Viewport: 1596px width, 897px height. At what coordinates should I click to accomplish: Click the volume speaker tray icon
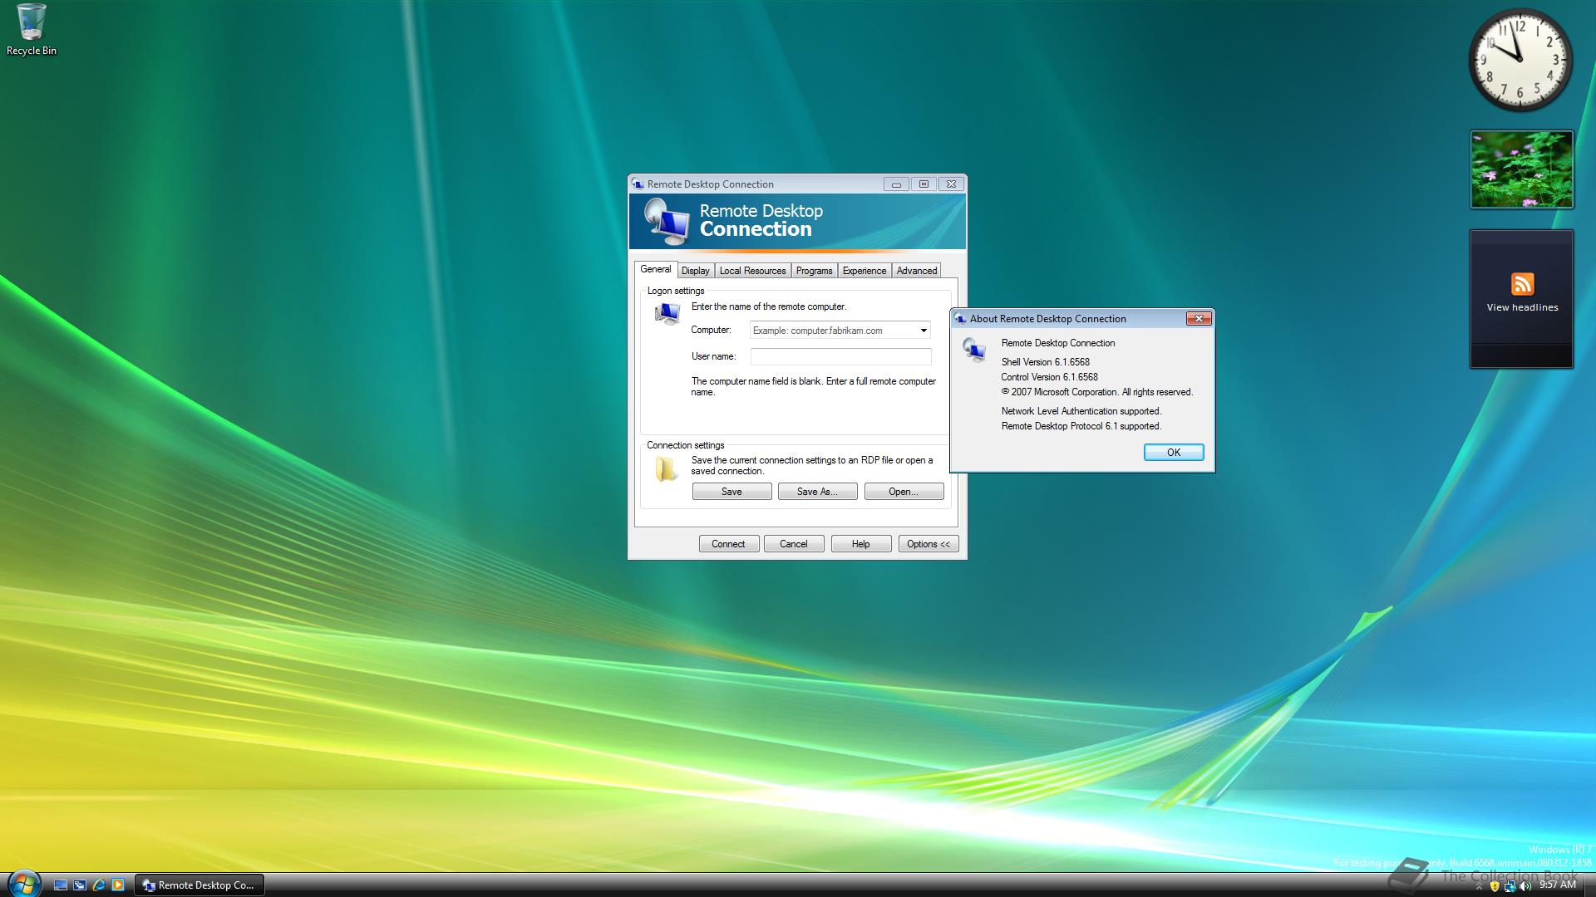(1525, 886)
